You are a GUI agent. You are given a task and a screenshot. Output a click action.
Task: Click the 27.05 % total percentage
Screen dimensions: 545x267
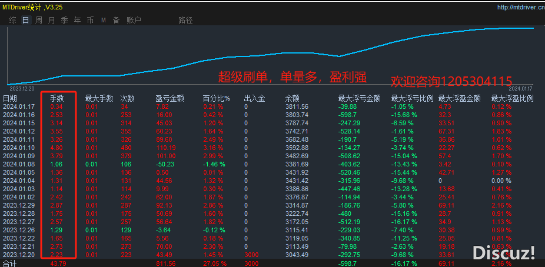(215, 263)
